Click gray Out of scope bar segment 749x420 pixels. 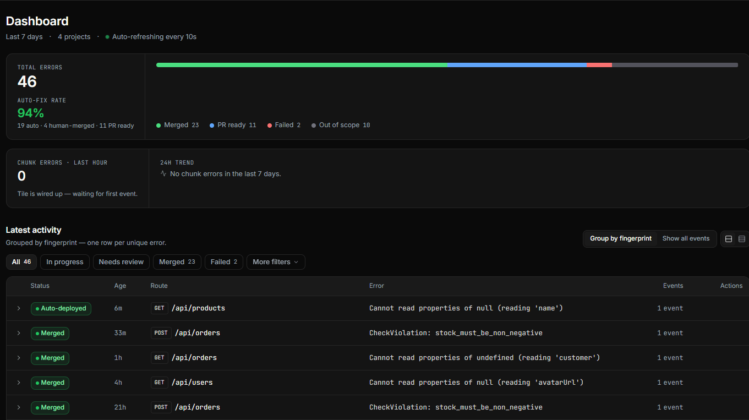click(x=675, y=65)
